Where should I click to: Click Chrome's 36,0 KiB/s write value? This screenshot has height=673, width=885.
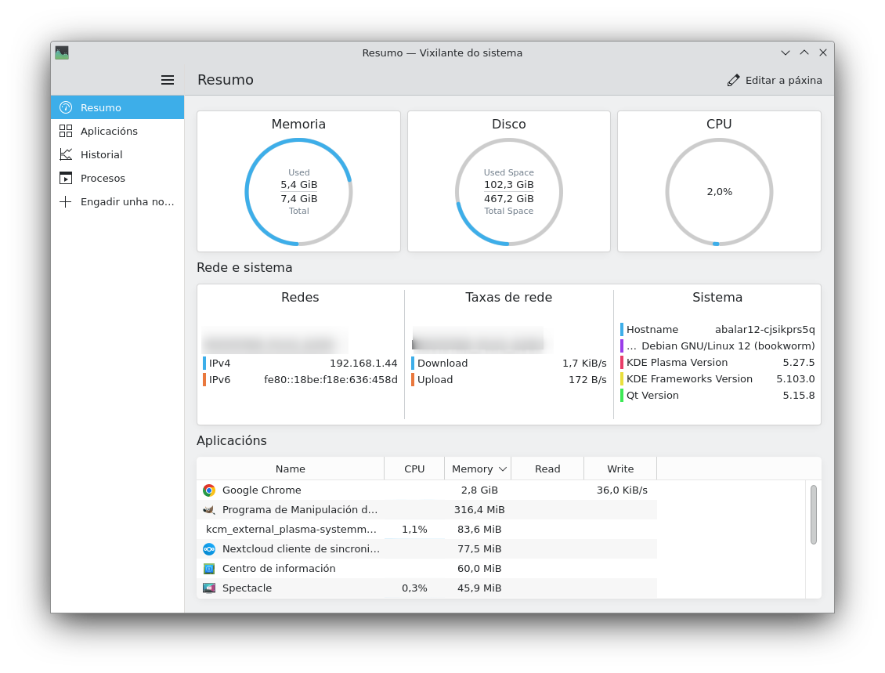[622, 490]
